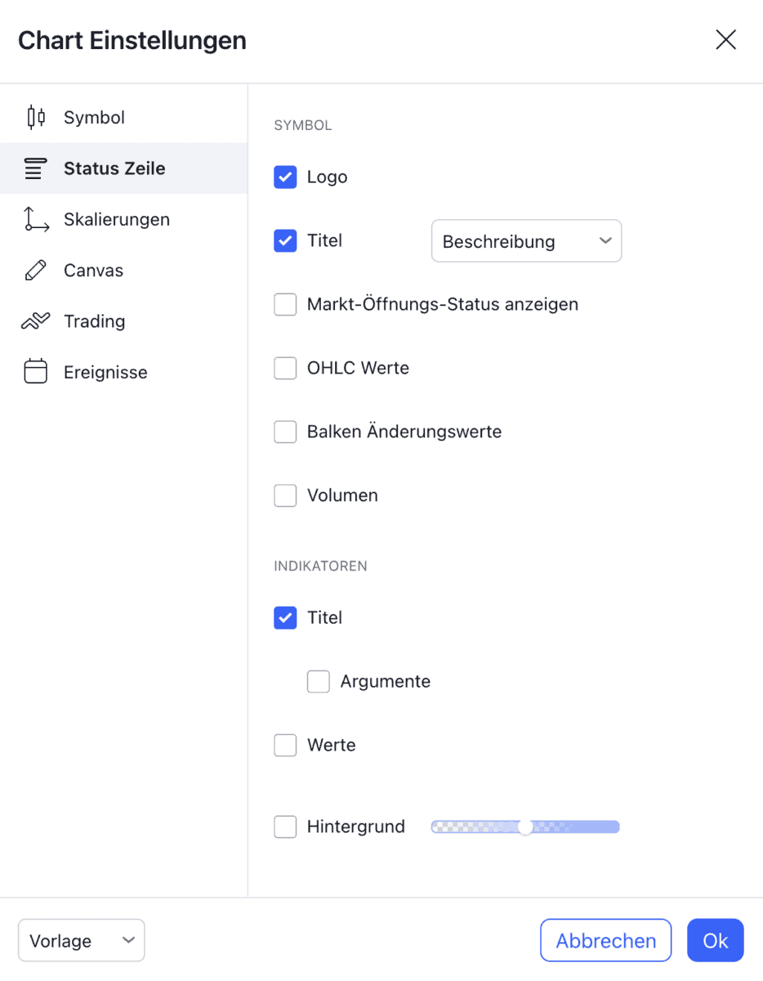Click the Ereignisse calendar icon
The height and width of the screenshot is (981, 763).
click(36, 372)
